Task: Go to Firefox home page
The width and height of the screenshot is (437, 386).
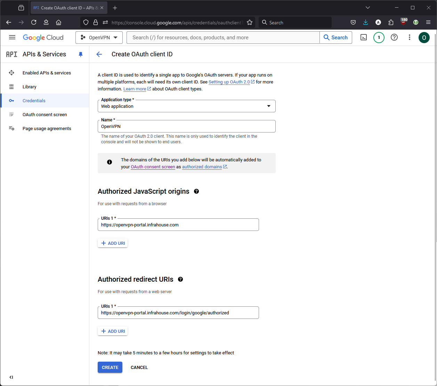Action: point(58,22)
